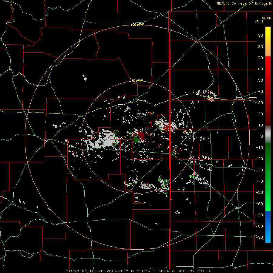273x273 pixels.
Task: Click the -40 value on velocity scale
Action: coord(259,181)
